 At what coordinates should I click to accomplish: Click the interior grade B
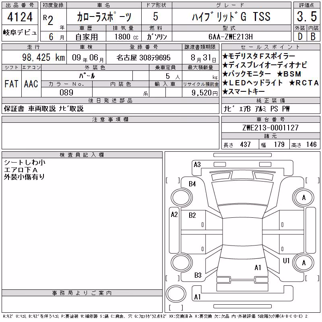point(313,37)
